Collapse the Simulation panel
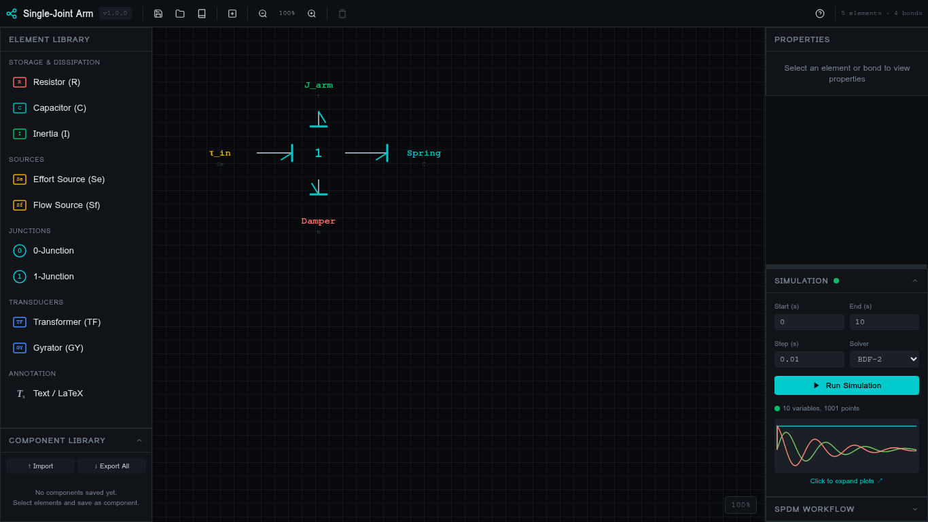The image size is (928, 522). (x=914, y=281)
